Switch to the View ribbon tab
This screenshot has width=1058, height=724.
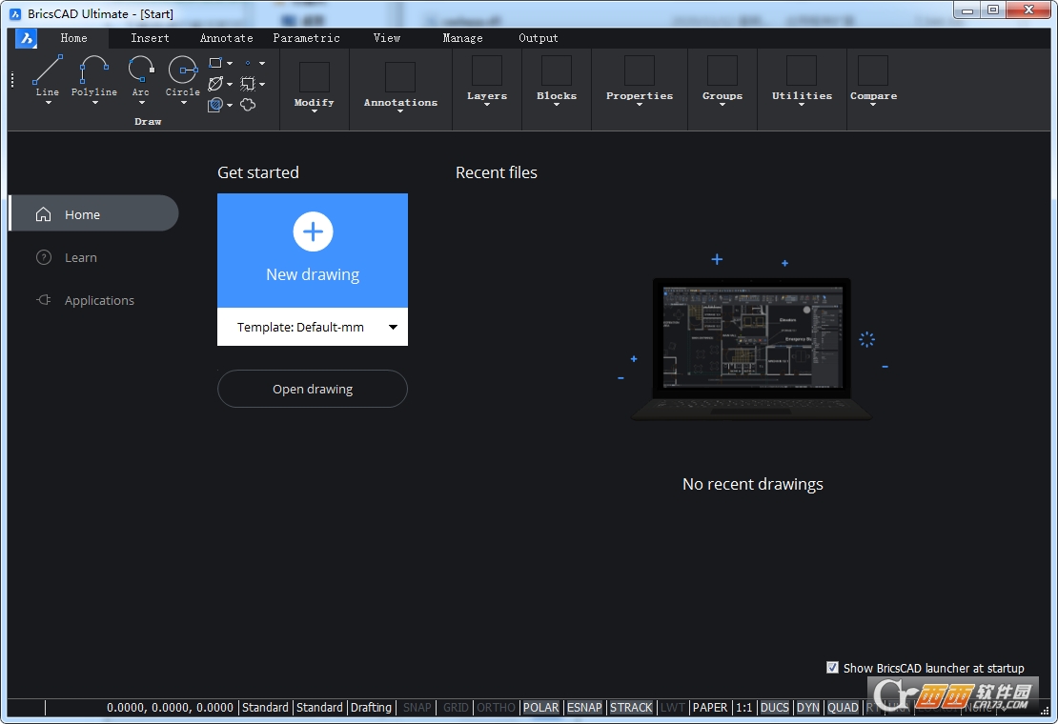(387, 38)
